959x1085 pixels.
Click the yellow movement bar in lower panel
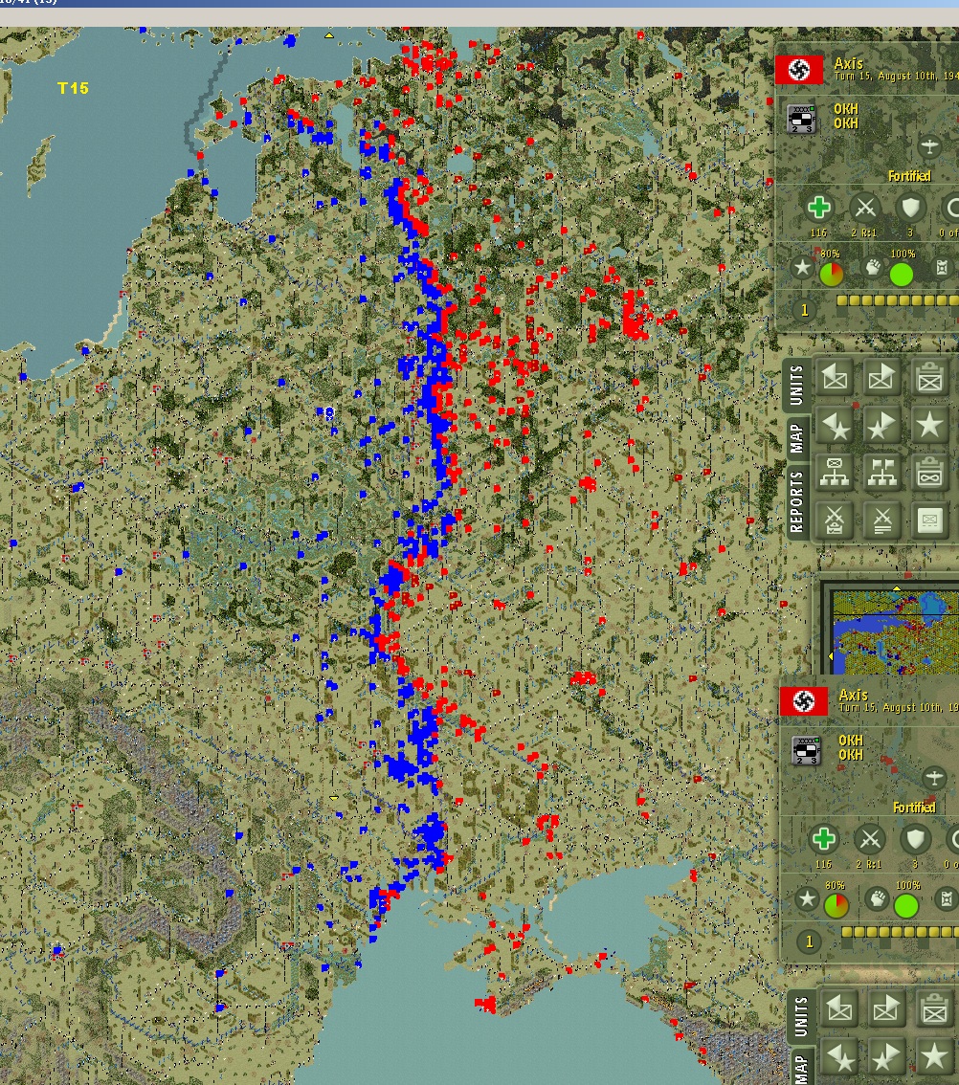coord(901,932)
